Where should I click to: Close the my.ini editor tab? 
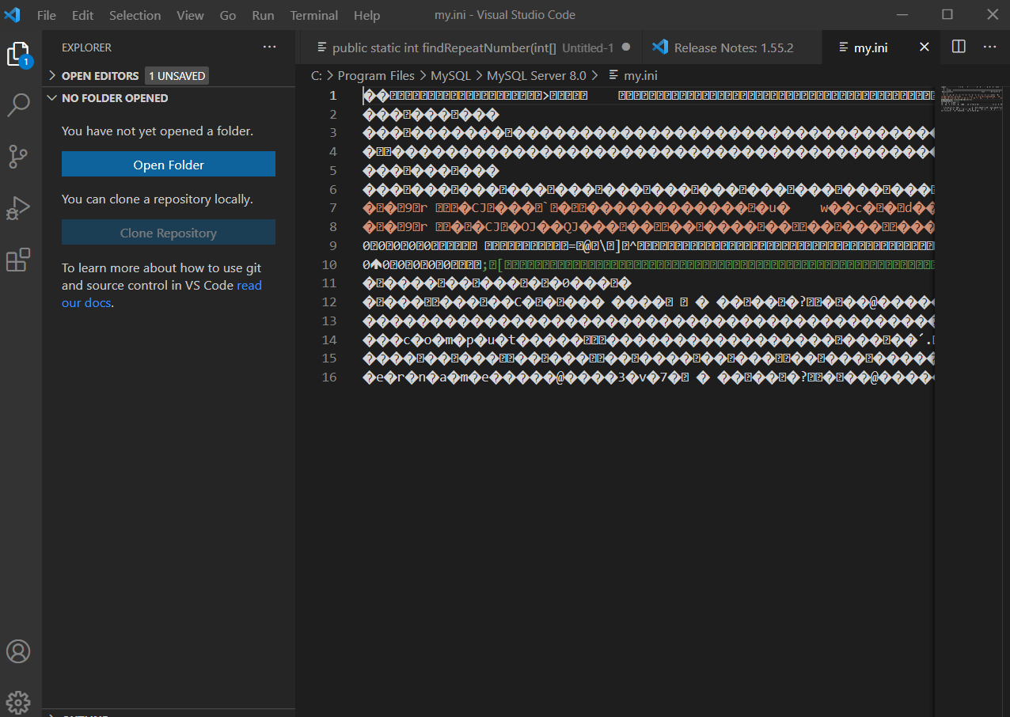[924, 47]
